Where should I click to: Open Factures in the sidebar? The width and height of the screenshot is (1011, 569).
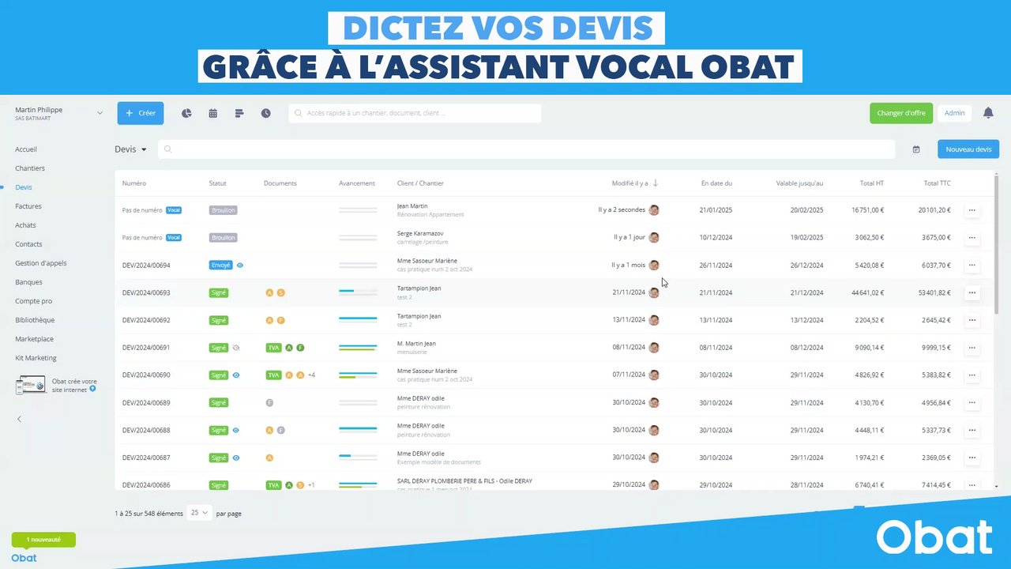(x=28, y=206)
